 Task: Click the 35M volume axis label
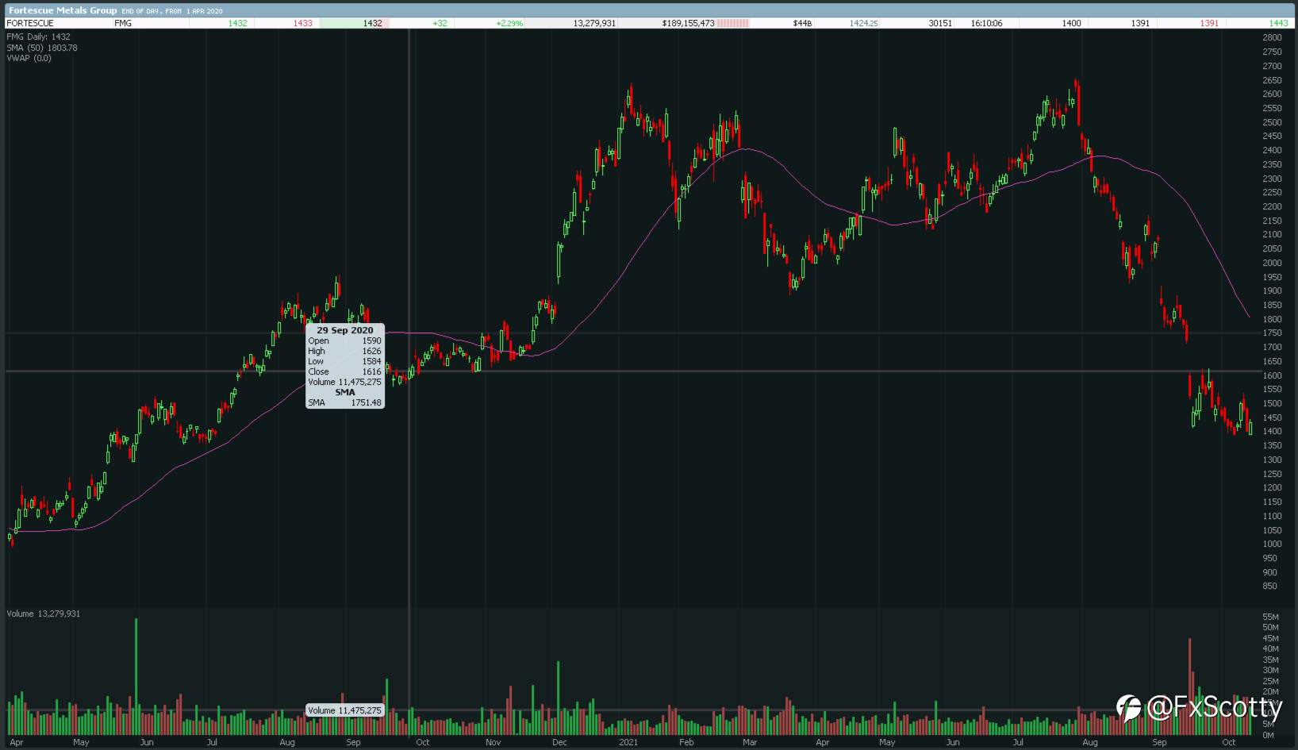pyautogui.click(x=1270, y=660)
